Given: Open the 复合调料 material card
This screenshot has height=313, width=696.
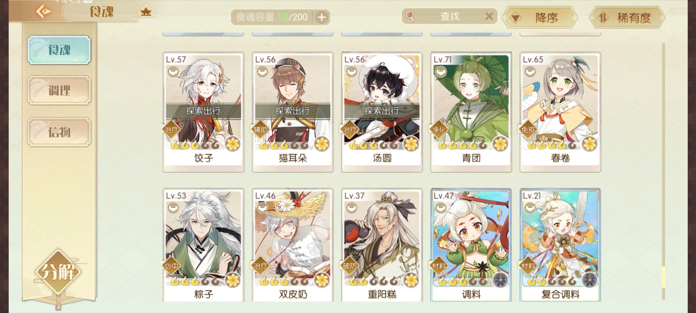Looking at the screenshot, I should tap(560, 245).
